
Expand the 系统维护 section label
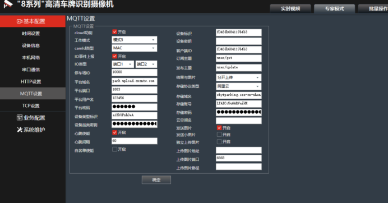pos(34,130)
